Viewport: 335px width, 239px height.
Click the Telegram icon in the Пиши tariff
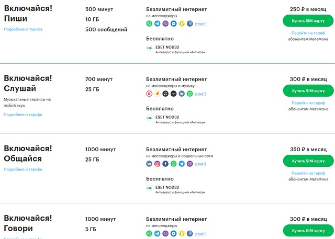coord(157,24)
